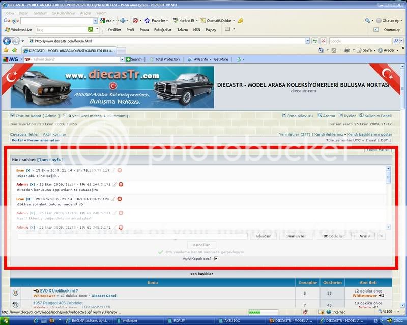Click the Oturum Kapat [ Admin ] link
The height and width of the screenshot is (325, 407).
pos(37,116)
